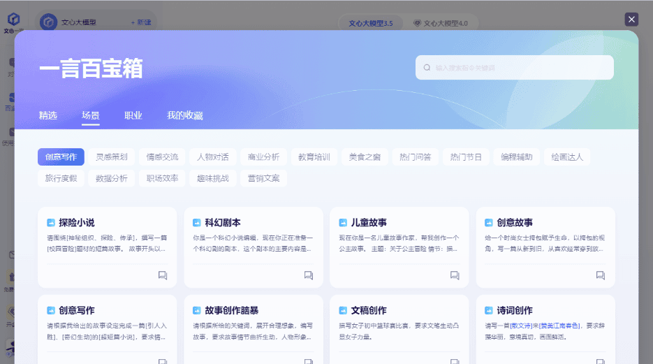Image resolution: width=653 pixels, height=364 pixels.
Task: Click the 文稿创作 prompt description text
Action: (x=399, y=331)
